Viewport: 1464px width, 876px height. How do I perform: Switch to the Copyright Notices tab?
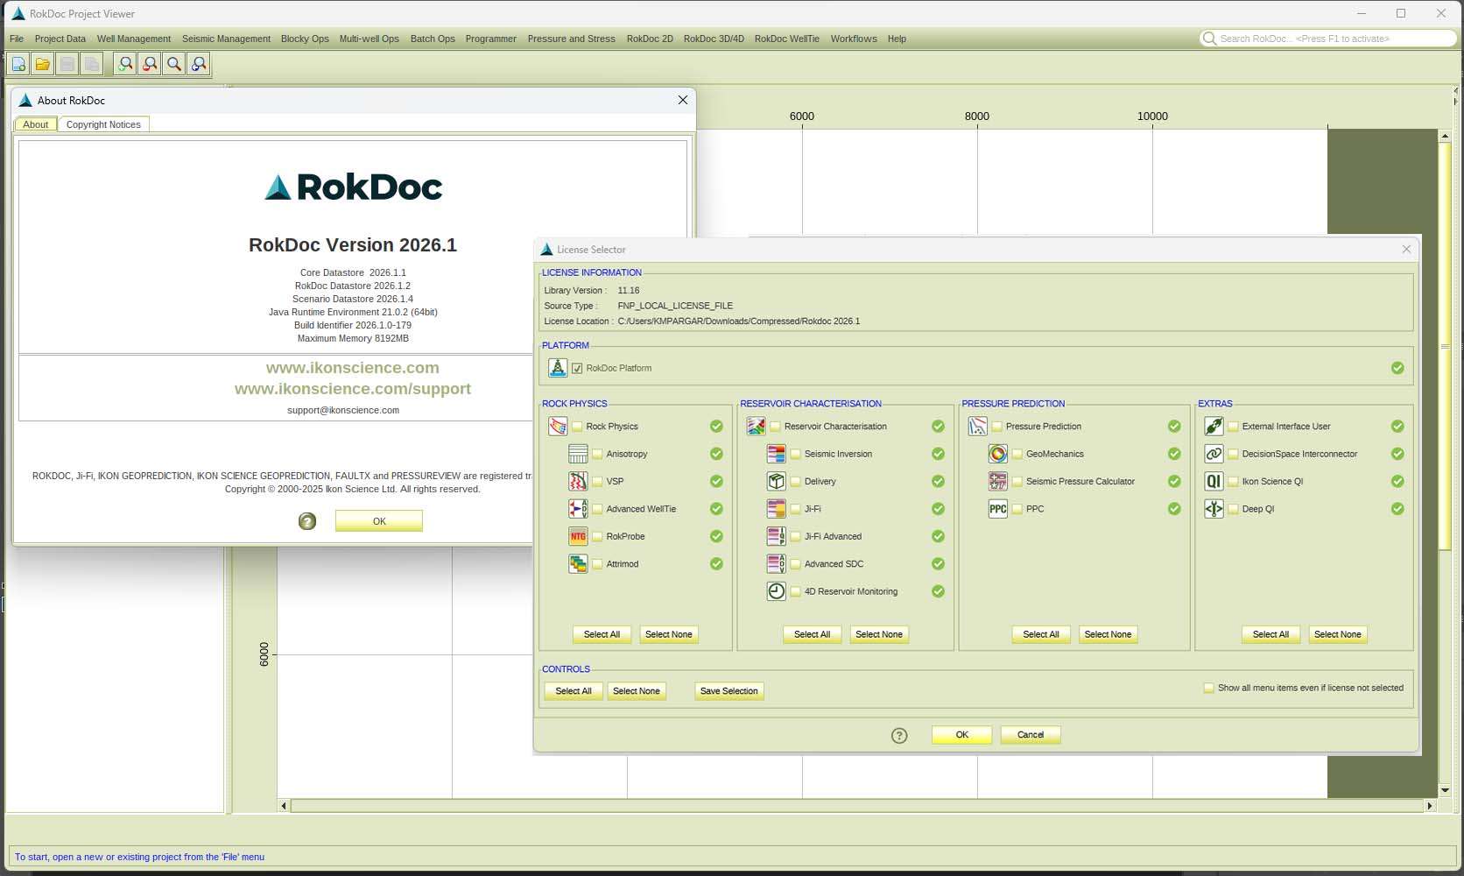click(x=103, y=124)
